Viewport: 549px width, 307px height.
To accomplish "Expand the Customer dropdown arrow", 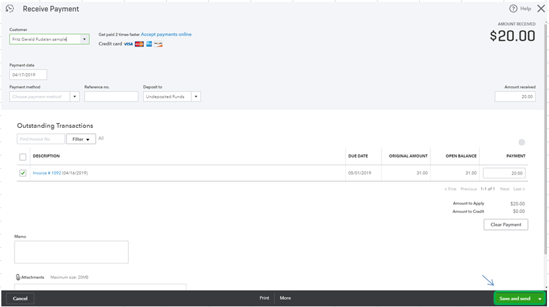I will 84,40.
